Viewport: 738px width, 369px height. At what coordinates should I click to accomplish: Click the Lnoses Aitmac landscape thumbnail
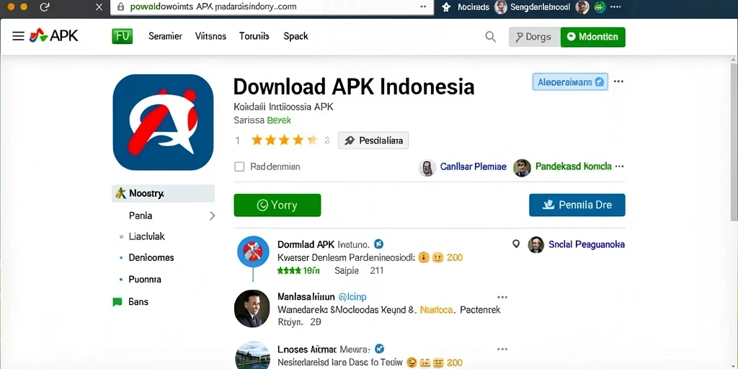(x=252, y=355)
